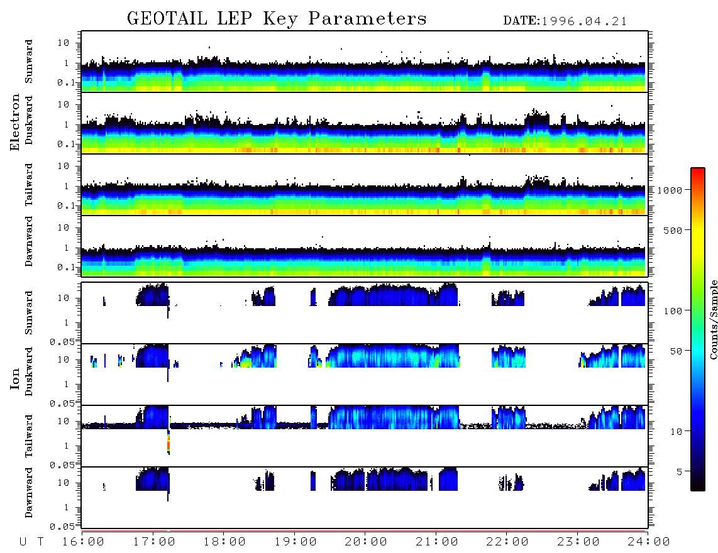718x553 pixels.
Task: Click the Ion Duskward panel label
Action: 29,372
